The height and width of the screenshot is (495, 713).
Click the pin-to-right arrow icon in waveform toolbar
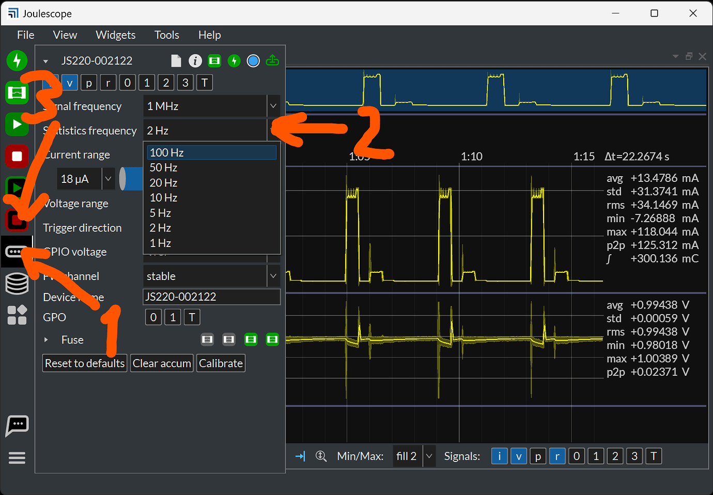point(300,456)
